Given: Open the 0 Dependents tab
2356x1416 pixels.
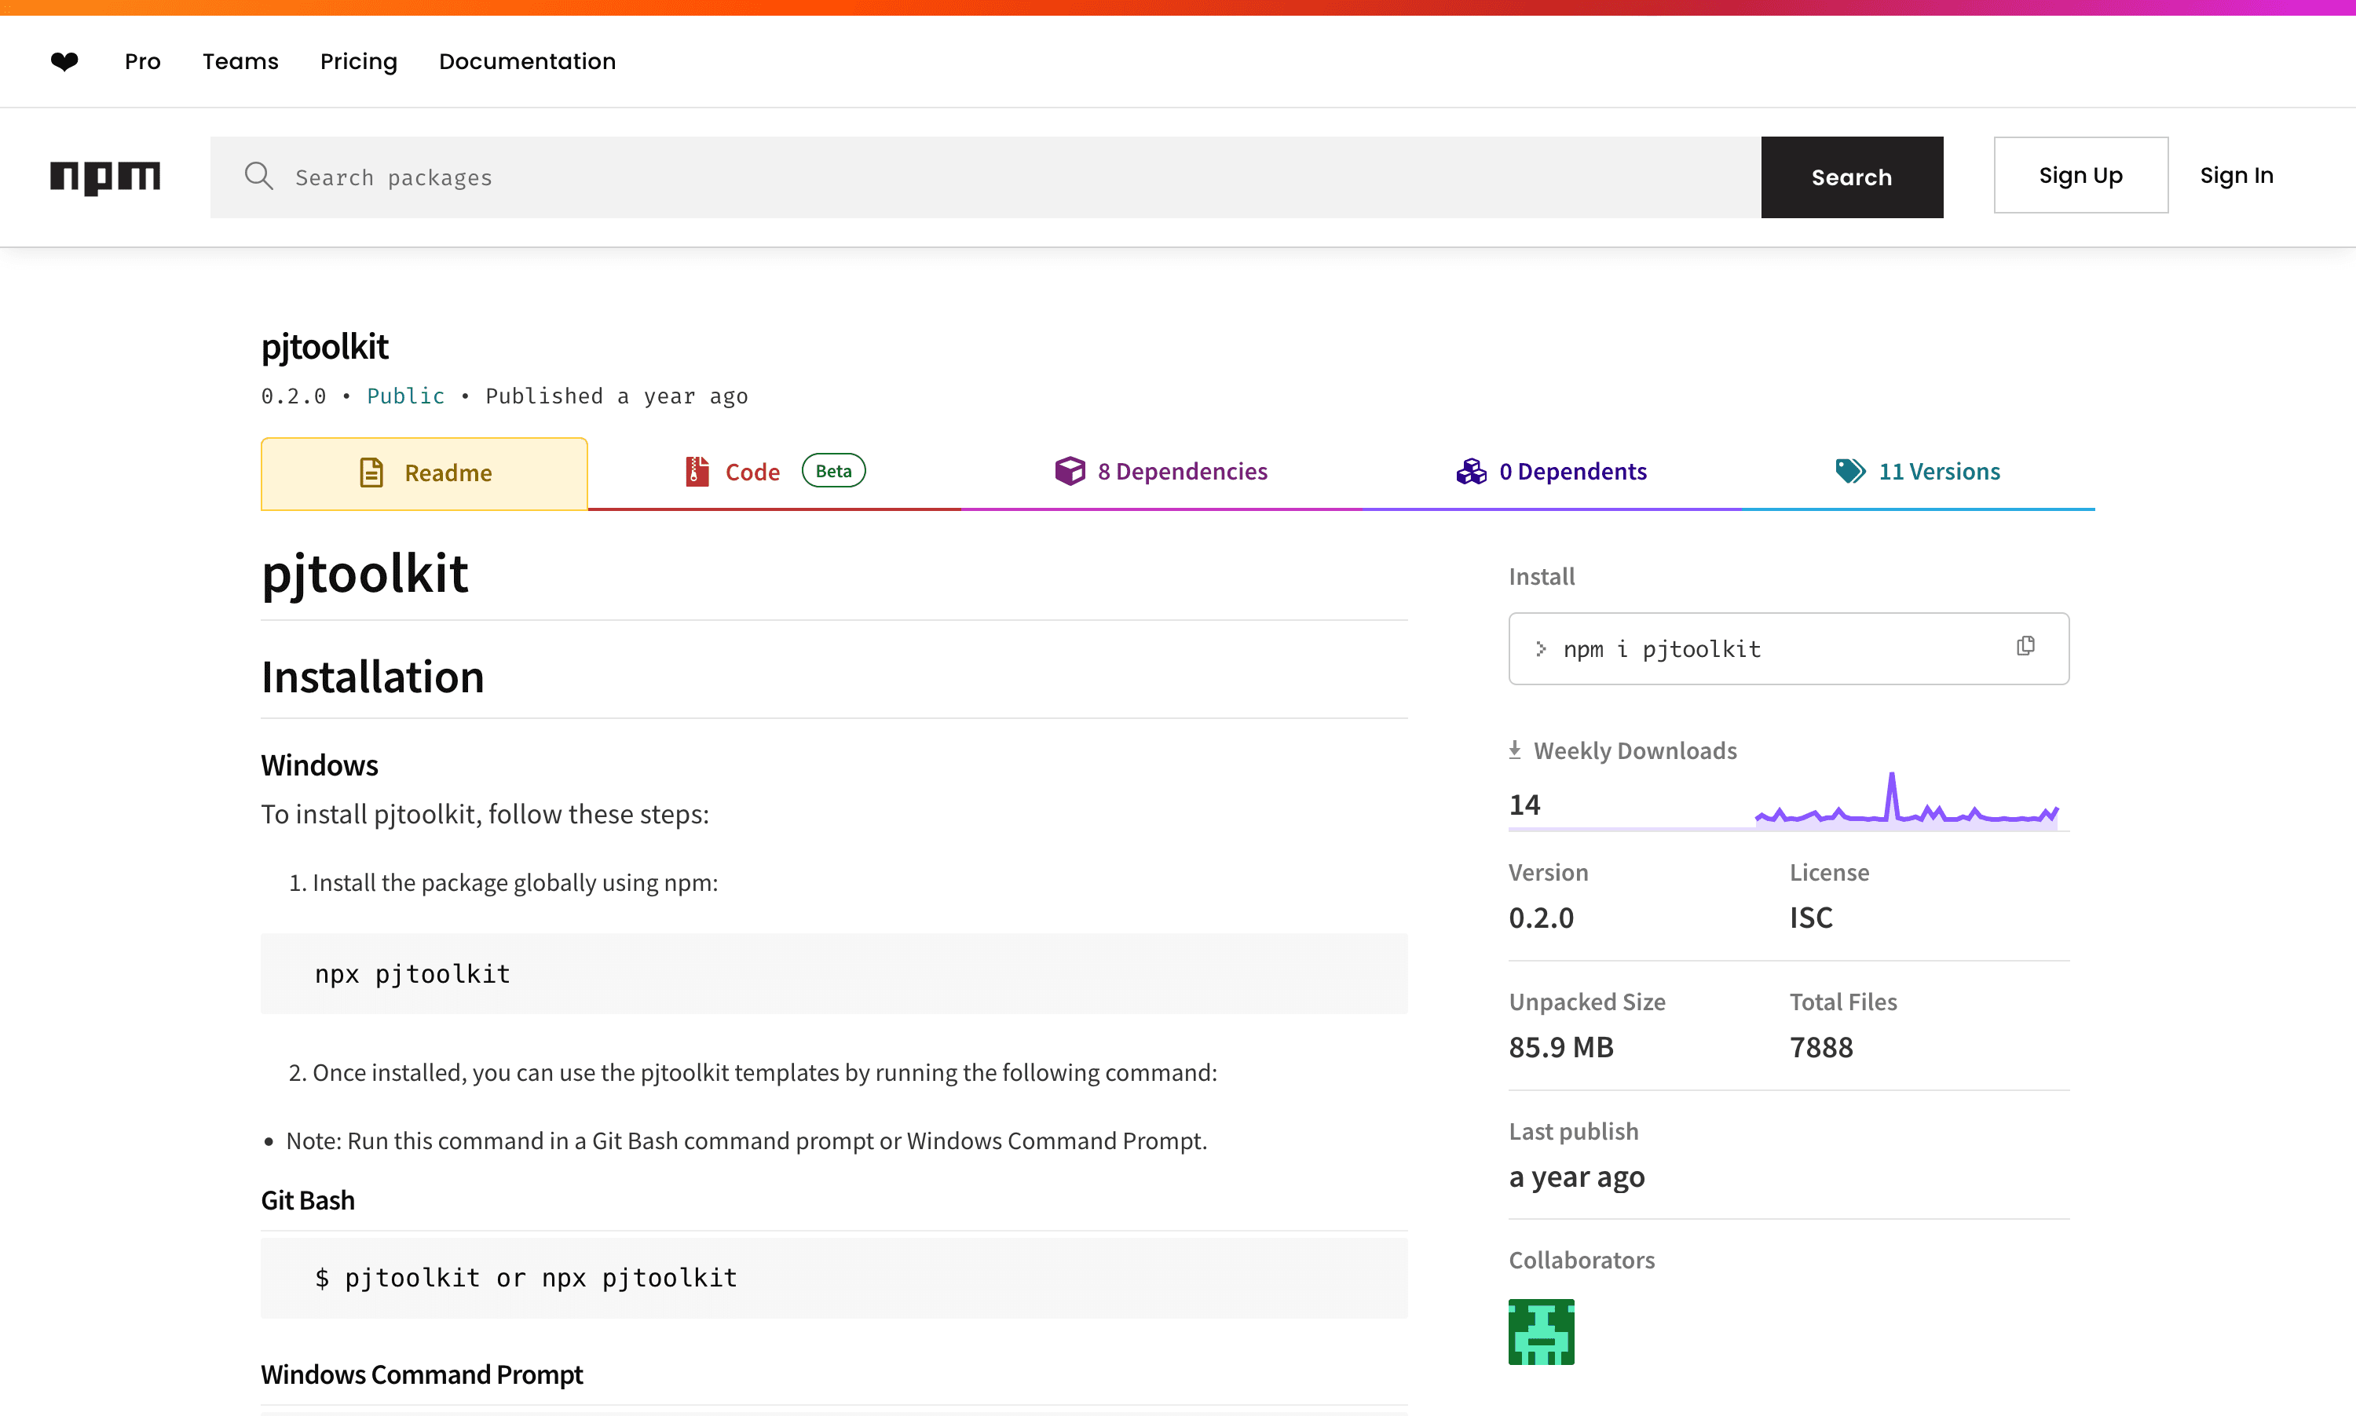Looking at the screenshot, I should 1551,472.
